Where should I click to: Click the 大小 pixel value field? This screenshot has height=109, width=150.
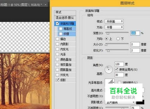pos(135,44)
